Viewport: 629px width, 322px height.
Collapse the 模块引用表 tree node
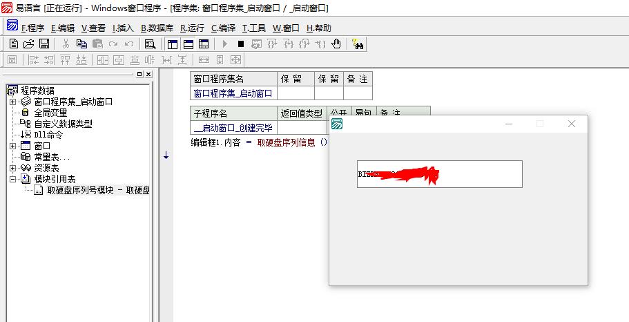(13, 179)
